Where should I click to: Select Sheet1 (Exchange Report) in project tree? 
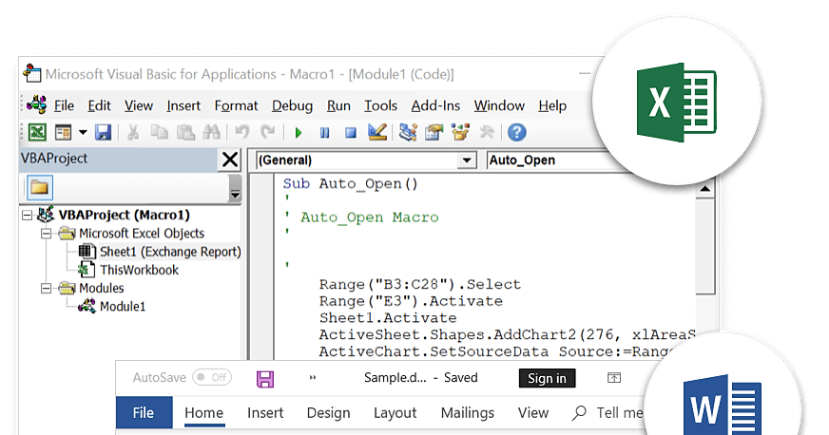tap(169, 252)
